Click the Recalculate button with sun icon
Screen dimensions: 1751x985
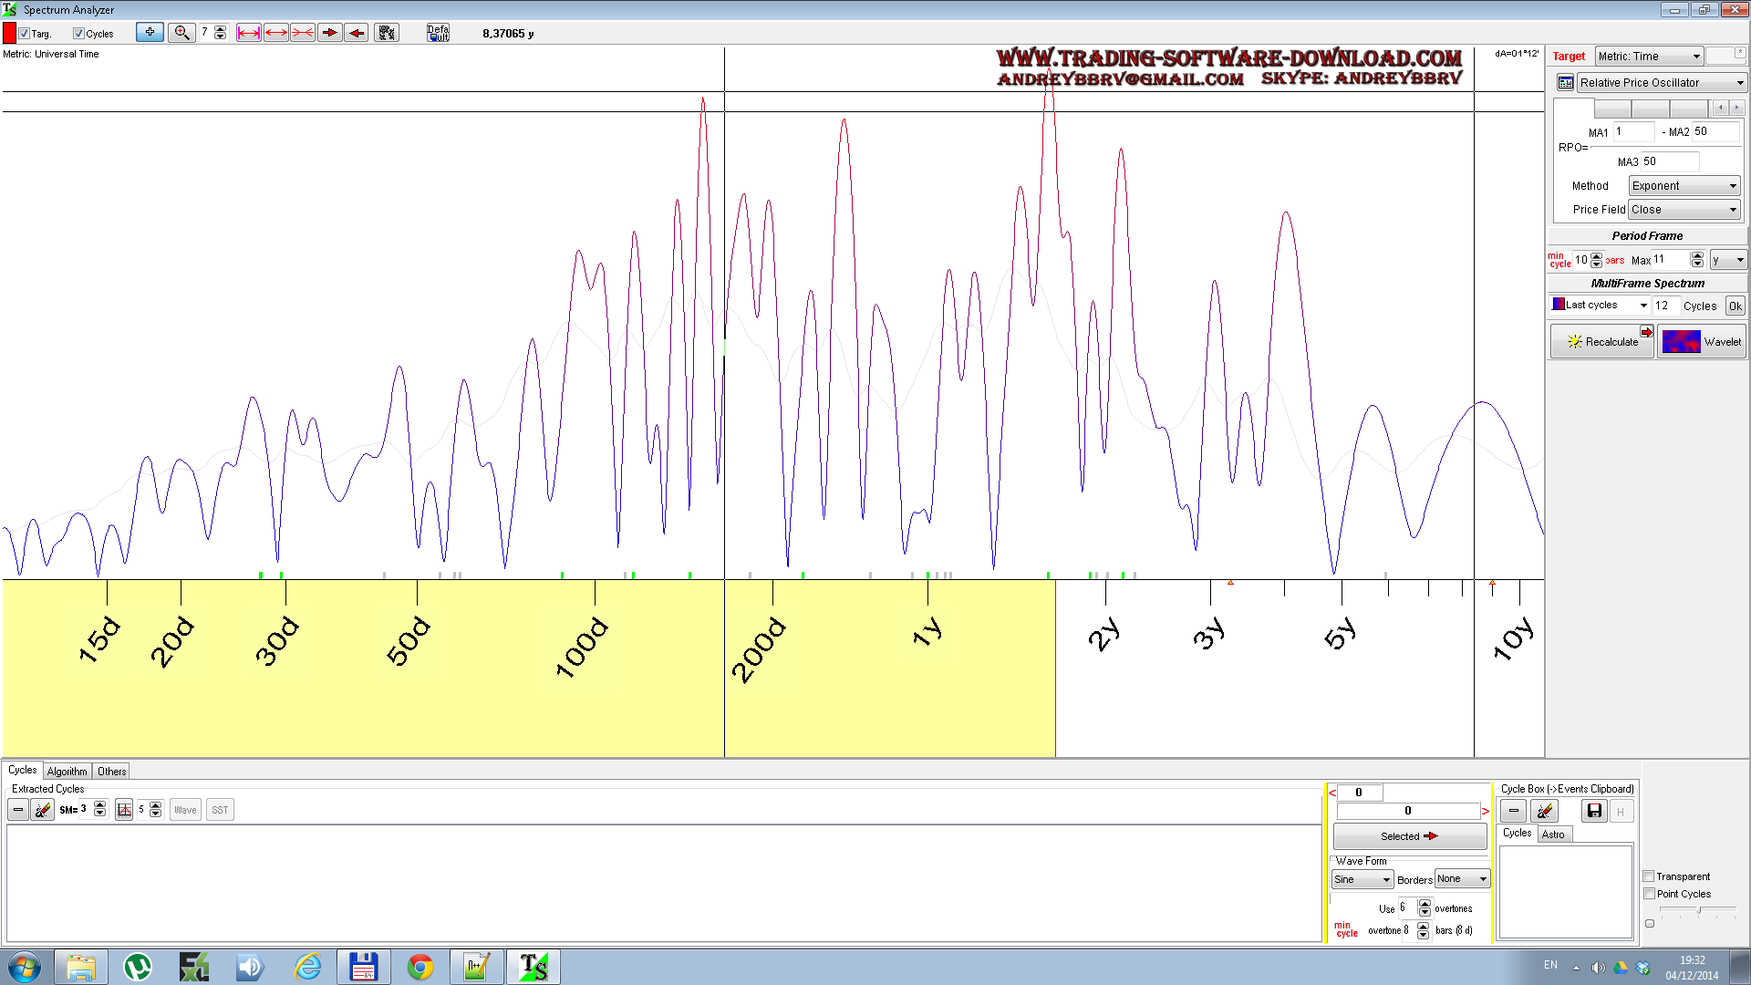point(1601,341)
